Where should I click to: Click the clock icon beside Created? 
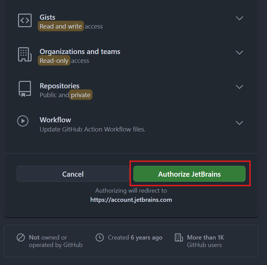(100, 237)
